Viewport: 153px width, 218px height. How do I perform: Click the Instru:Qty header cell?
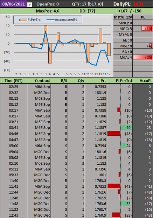[x=123, y=17]
